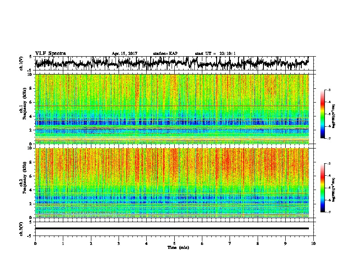This screenshot has height=273, width=353.
Task: Click the "VLF Spectra" plot title
Action: pos(50,54)
